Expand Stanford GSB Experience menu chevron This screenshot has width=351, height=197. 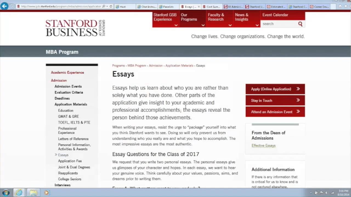click(x=176, y=25)
